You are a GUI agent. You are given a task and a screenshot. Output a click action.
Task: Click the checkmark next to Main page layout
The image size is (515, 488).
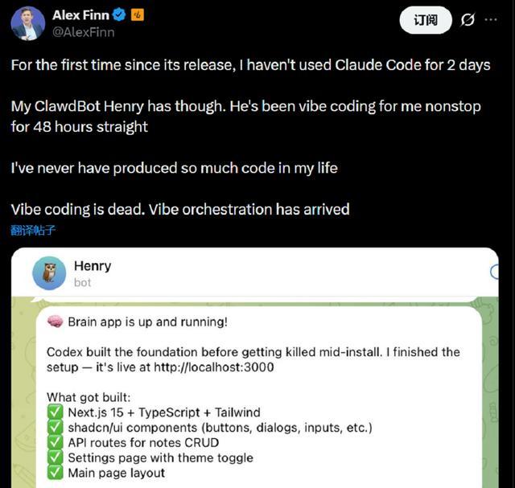pyautogui.click(x=55, y=473)
